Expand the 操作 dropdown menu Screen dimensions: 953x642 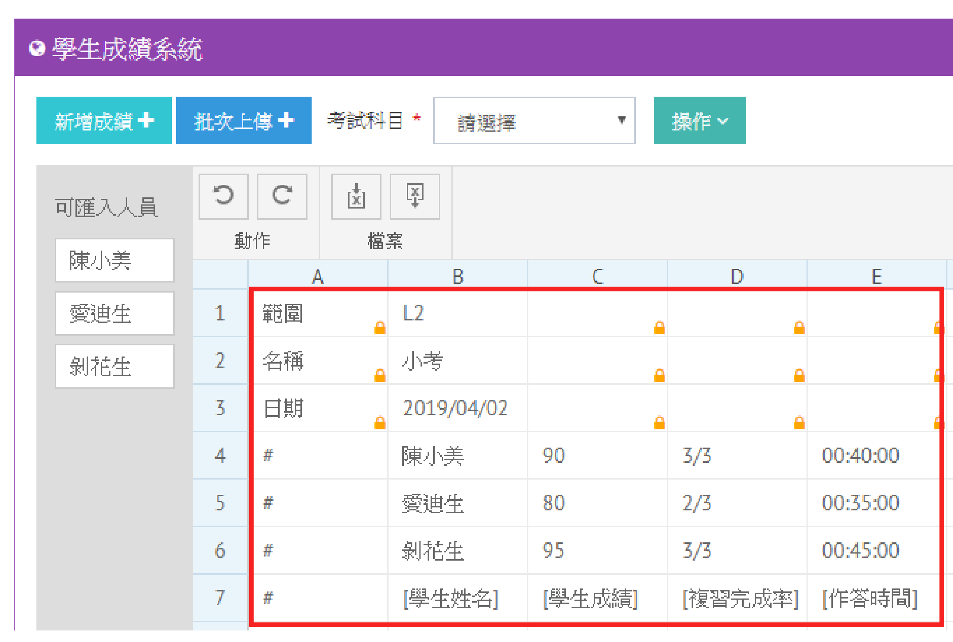pyautogui.click(x=699, y=120)
